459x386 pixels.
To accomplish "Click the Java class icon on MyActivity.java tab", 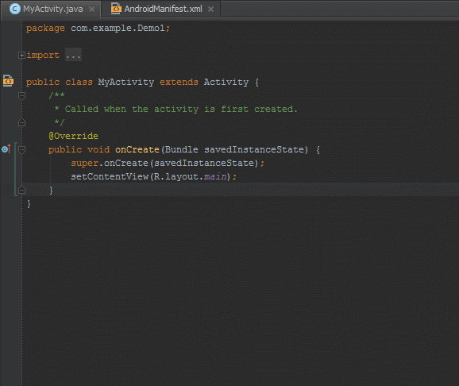I will pyautogui.click(x=14, y=9).
